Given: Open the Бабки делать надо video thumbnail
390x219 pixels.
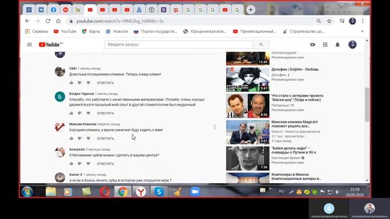Looking at the screenshot, I should point(248,158).
